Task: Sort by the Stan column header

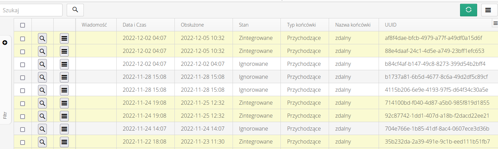Action: tap(244, 25)
